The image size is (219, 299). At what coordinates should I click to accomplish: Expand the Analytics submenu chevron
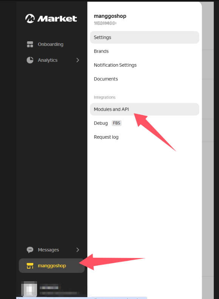click(78, 60)
